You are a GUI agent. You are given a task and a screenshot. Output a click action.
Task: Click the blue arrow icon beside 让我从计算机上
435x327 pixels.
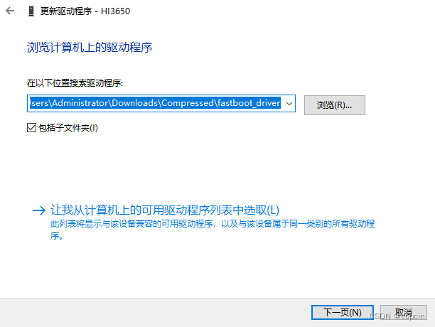[x=39, y=210]
